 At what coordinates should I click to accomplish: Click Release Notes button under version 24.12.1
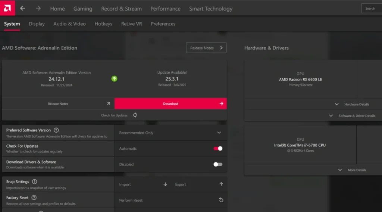pos(58,104)
